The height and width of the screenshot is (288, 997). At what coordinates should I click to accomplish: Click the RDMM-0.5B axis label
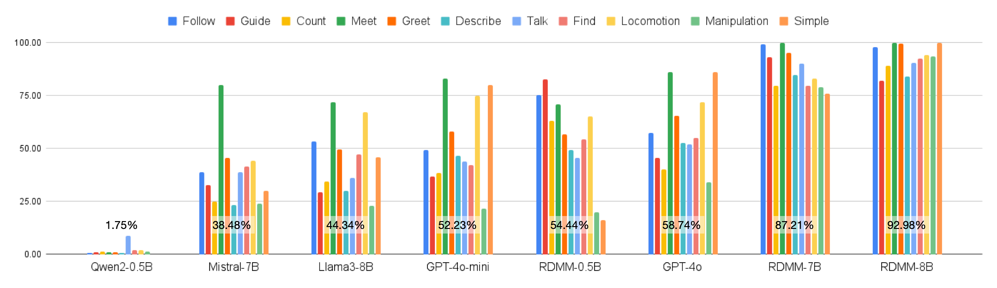point(570,267)
